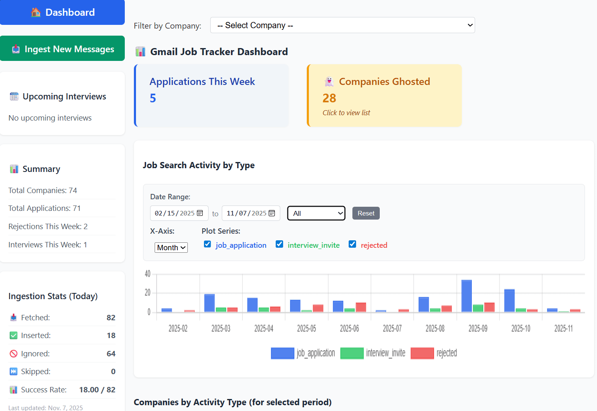Click Ingest New Messages button
This screenshot has width=597, height=411.
[62, 48]
